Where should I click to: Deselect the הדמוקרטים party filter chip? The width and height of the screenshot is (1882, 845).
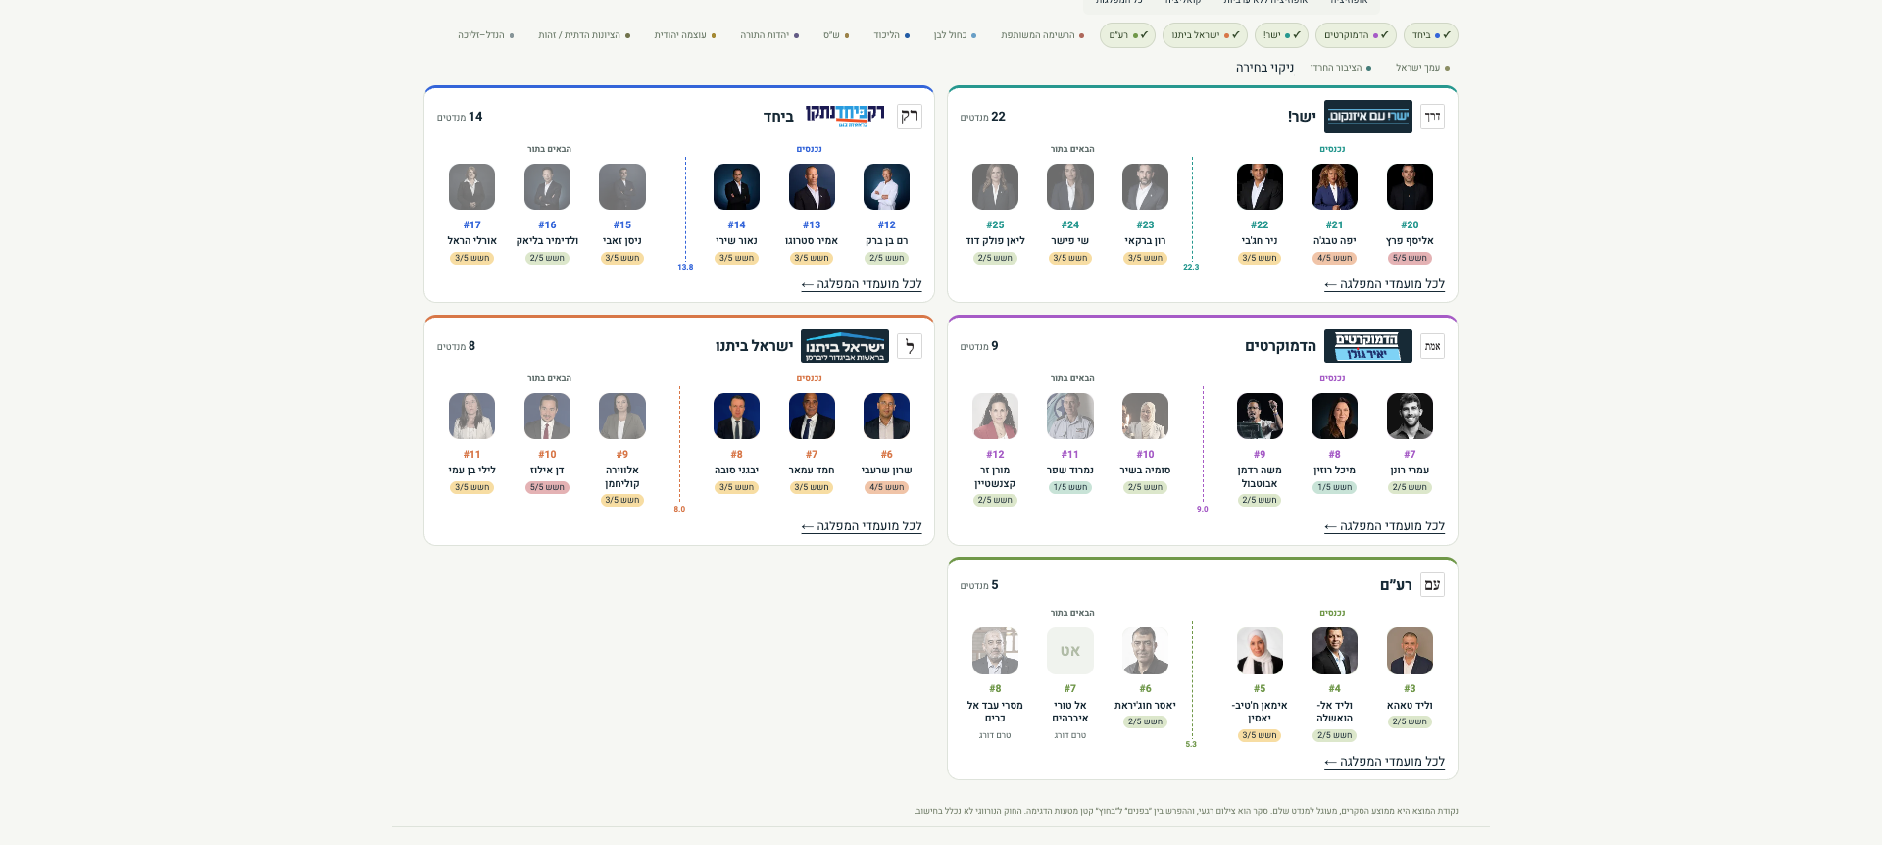coord(1356,35)
